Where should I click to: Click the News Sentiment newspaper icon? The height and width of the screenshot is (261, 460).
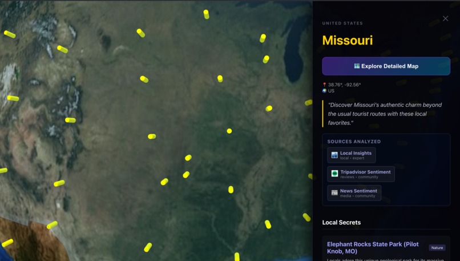(334, 193)
